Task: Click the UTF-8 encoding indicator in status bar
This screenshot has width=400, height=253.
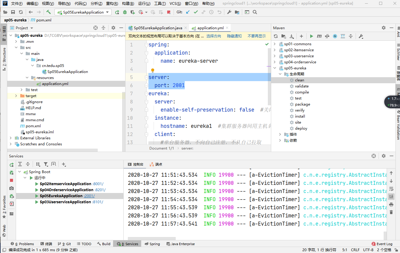Action: coord(368,250)
